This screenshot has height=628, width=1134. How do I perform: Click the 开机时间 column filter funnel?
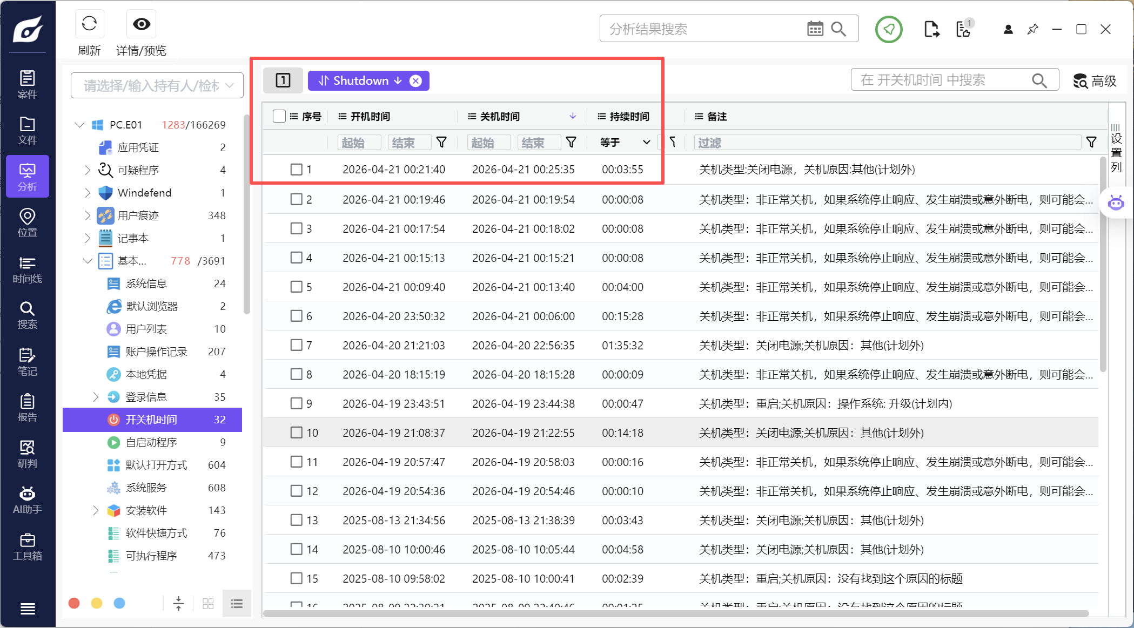pyautogui.click(x=441, y=143)
